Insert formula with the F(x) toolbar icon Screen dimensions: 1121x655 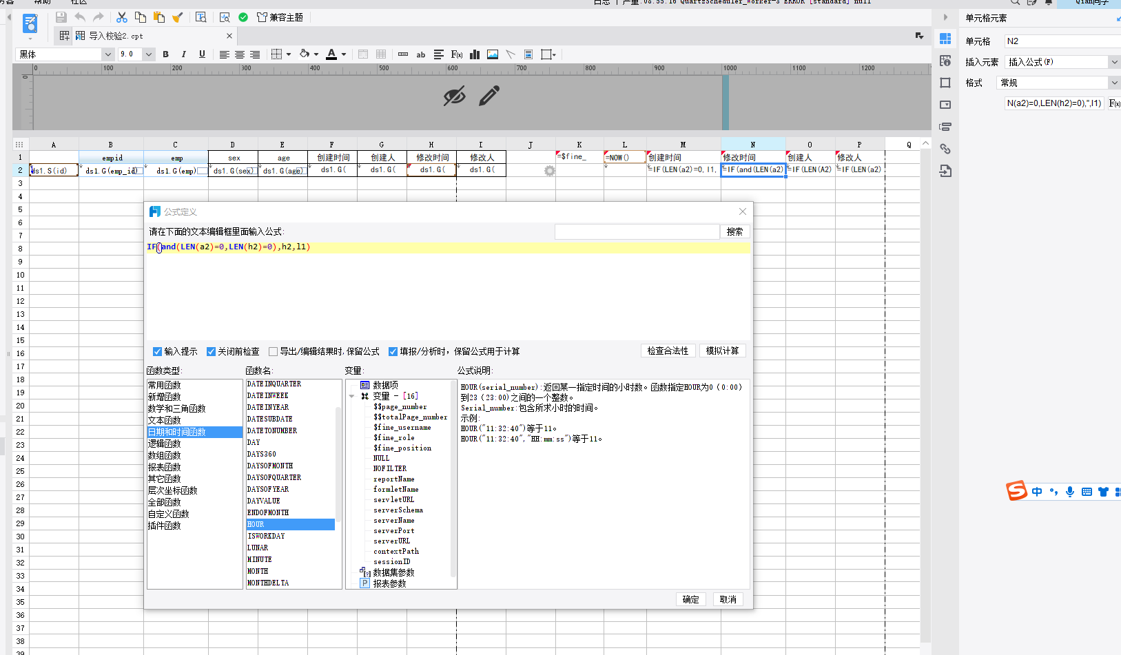pyautogui.click(x=457, y=54)
